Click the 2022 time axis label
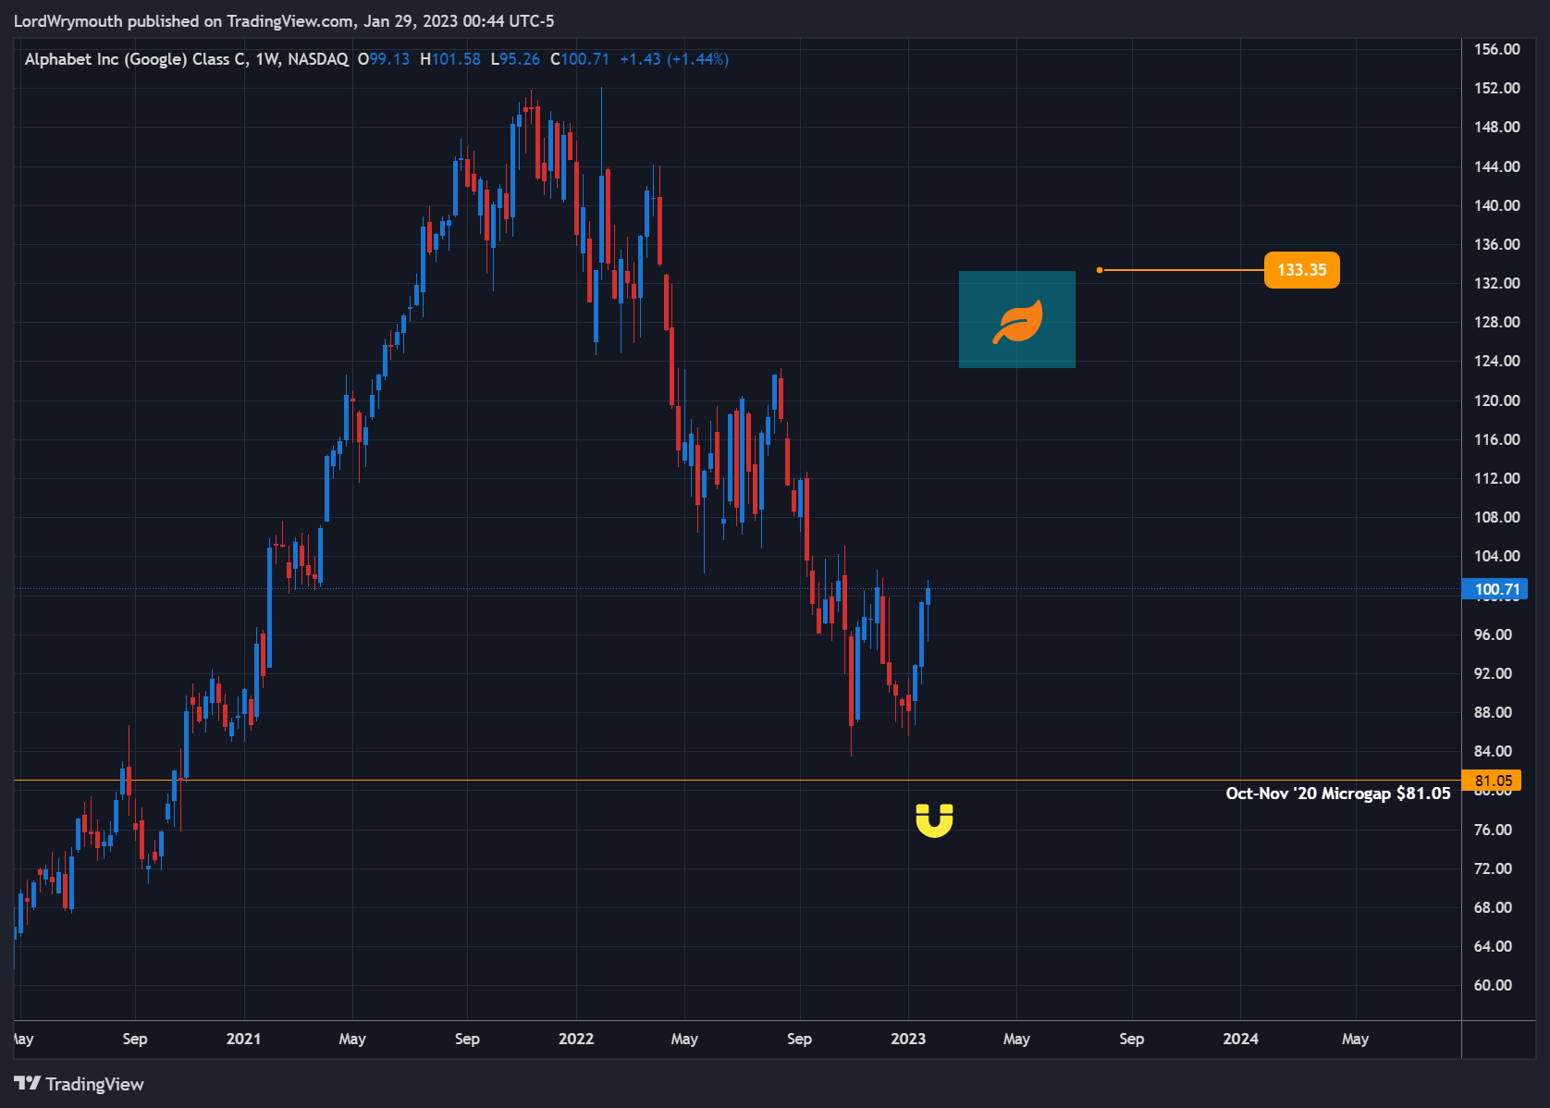1550x1108 pixels. pos(576,1039)
